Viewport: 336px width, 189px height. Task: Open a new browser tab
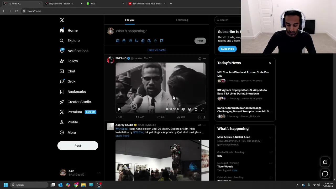171,4
